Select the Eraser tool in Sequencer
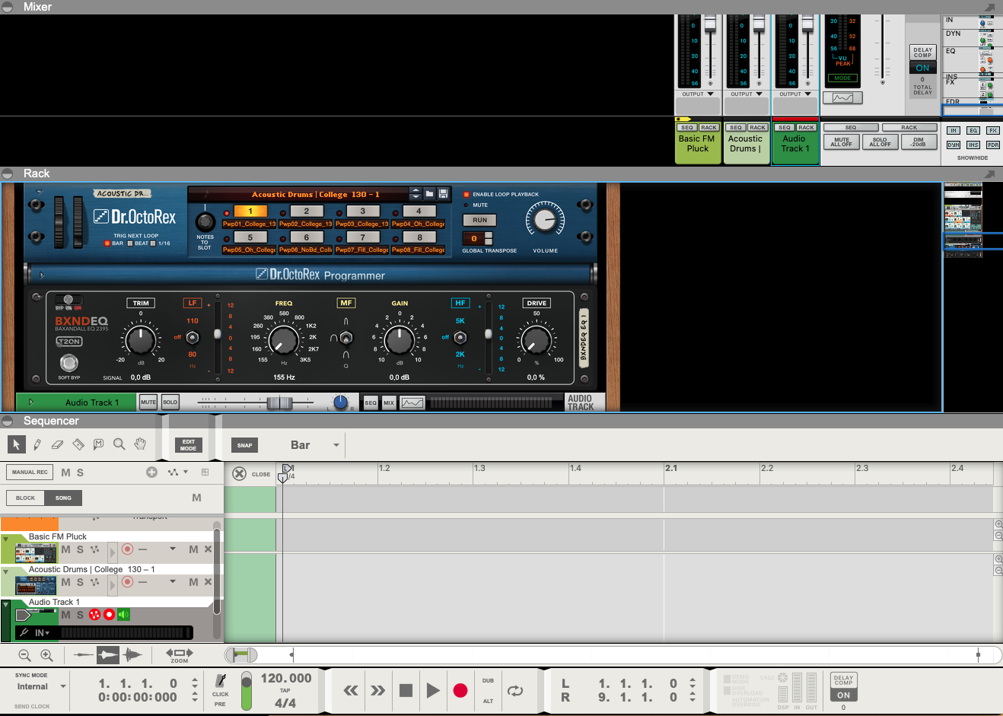This screenshot has height=716, width=1003. coord(57,444)
